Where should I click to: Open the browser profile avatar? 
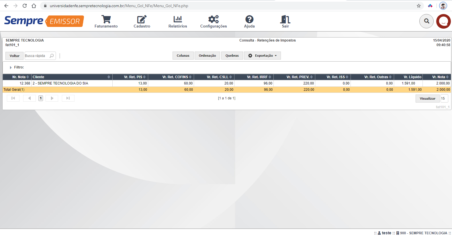coord(443,6)
